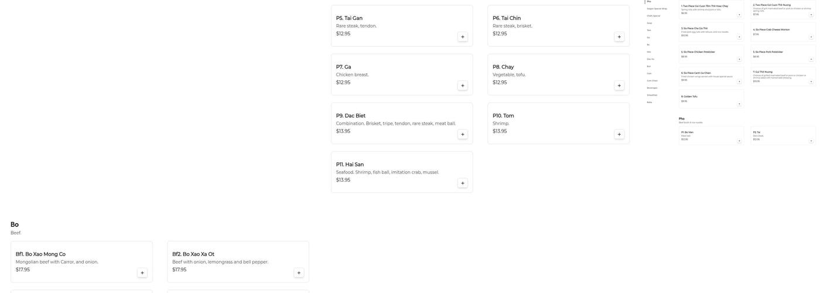
Task: Add Bf1. Bo Xao Mong Co
Action: click(142, 272)
